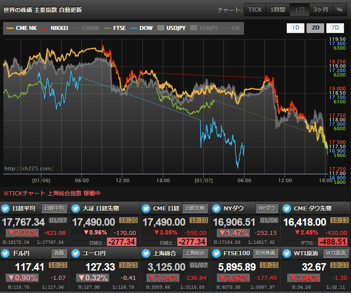Switch chart to 1時間 tab
351x293 pixels.
278,10
